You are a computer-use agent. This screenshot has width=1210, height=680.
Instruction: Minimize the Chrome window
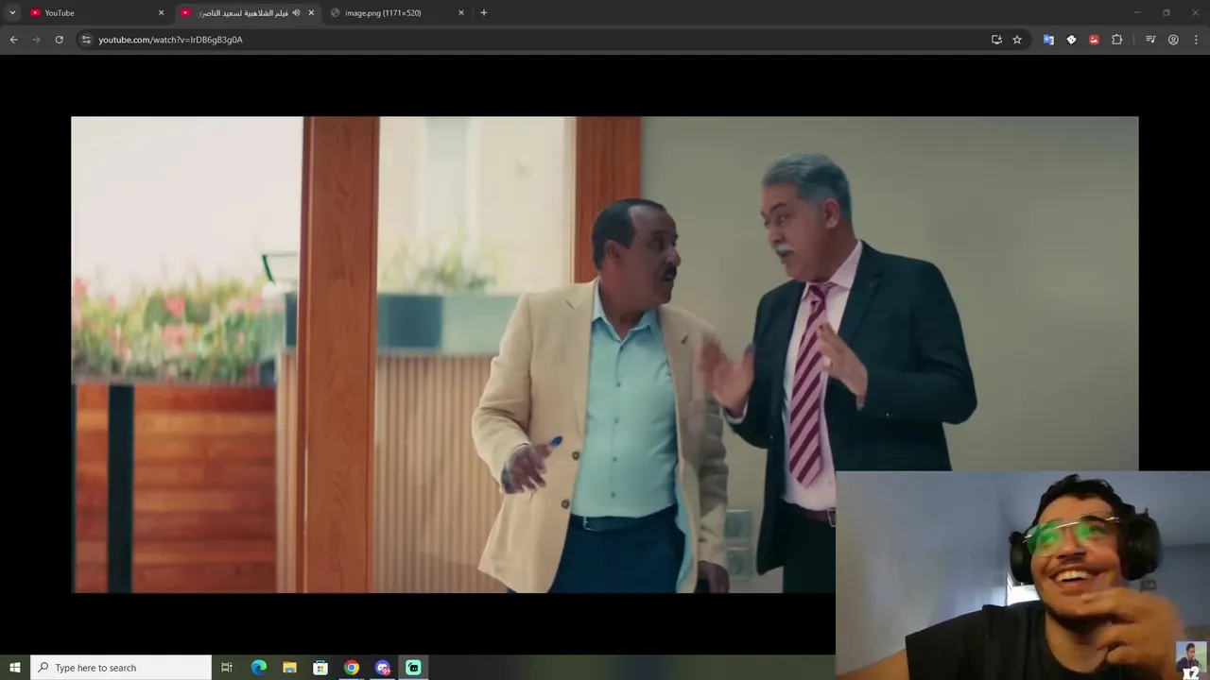click(1137, 12)
